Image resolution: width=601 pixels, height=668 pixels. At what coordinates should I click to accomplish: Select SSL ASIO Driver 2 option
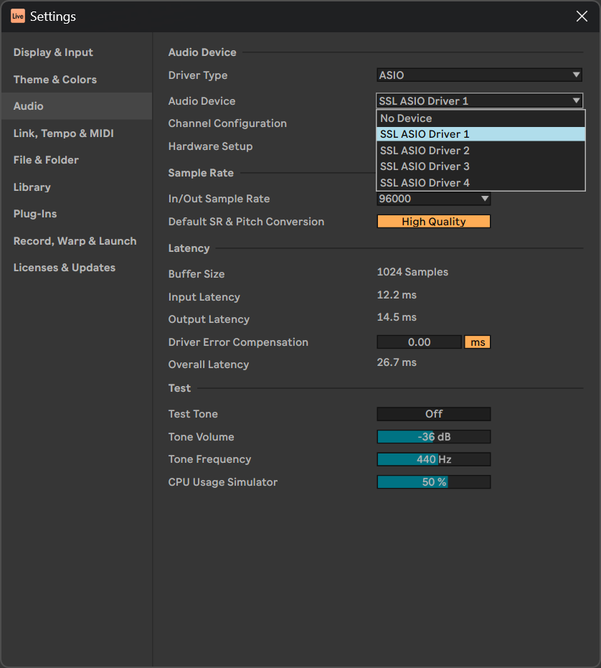point(481,151)
